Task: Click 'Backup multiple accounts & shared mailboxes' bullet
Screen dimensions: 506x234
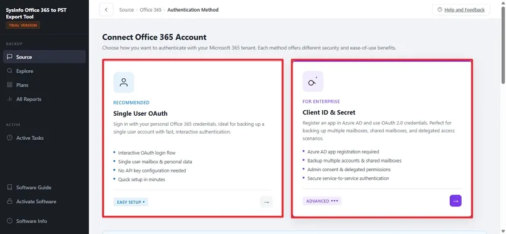Action: coord(354,160)
